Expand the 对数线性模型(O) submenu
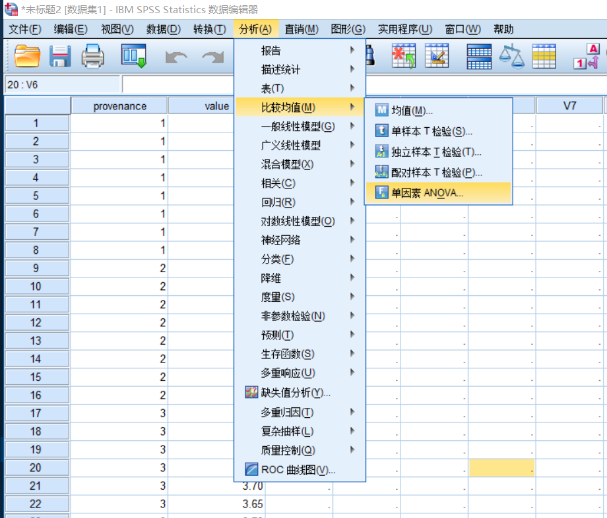This screenshot has width=607, height=518. point(300,221)
